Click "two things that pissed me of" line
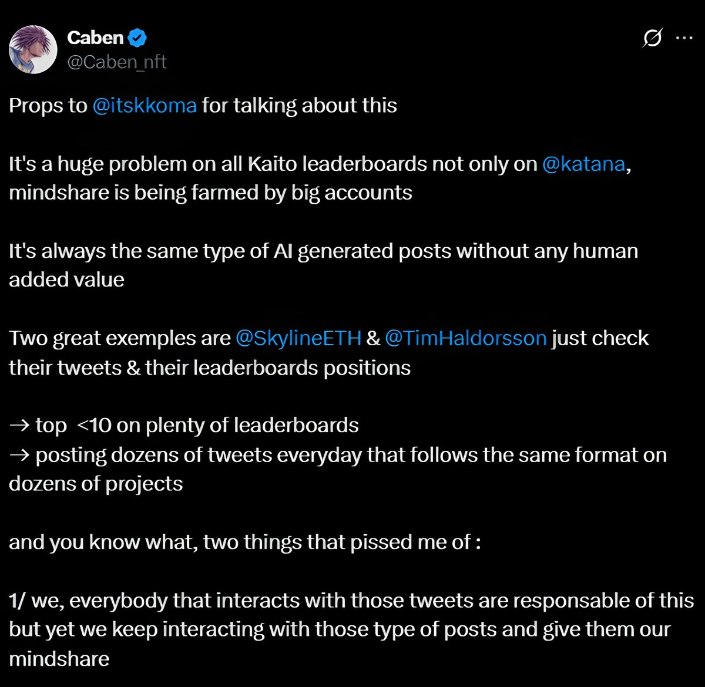 [245, 542]
